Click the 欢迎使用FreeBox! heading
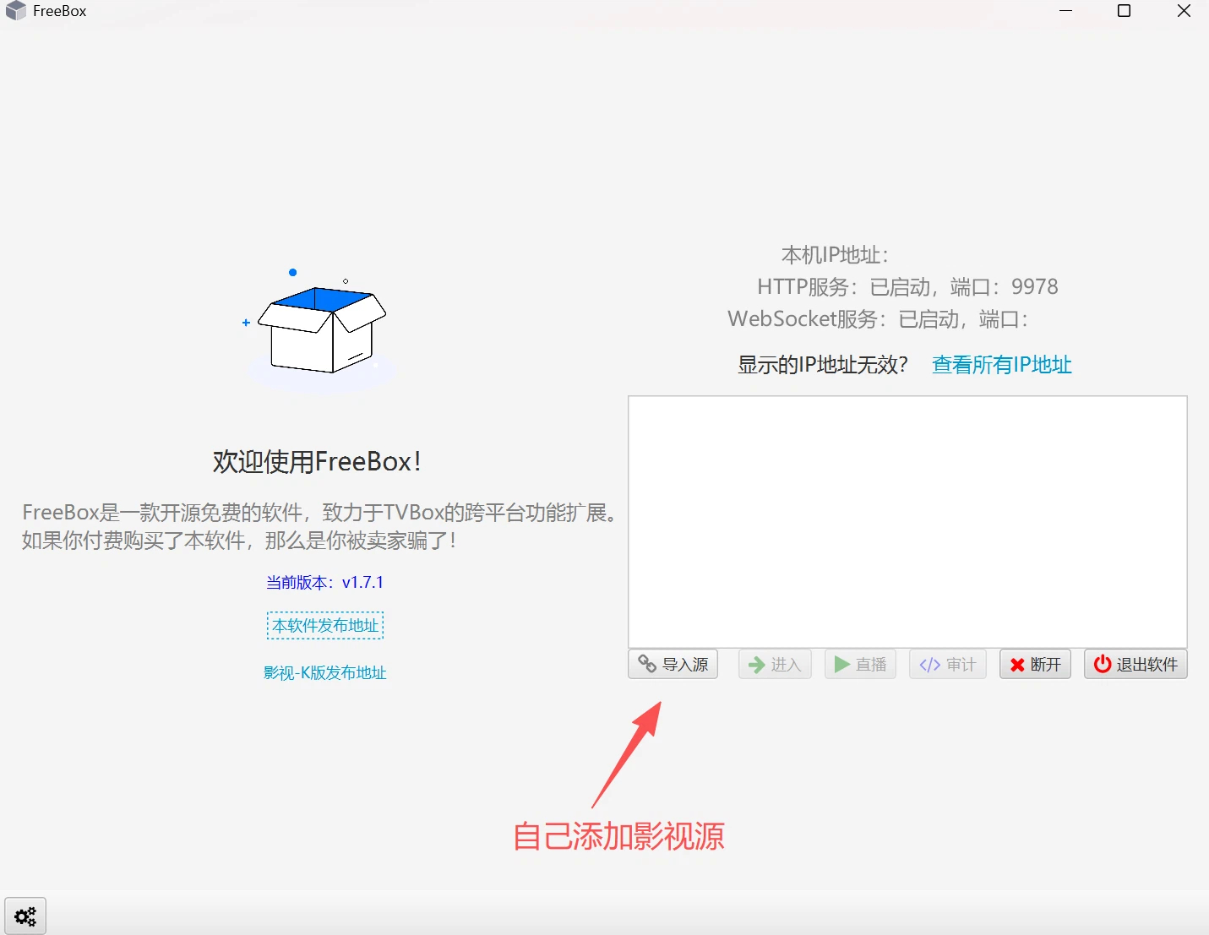This screenshot has width=1209, height=935. point(317,462)
